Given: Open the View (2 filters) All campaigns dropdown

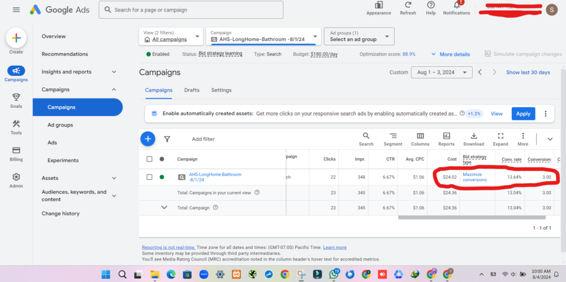Looking at the screenshot, I should coord(171,36).
